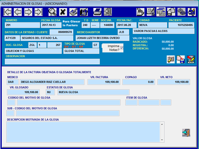Click the blue folder with pen icon
The height and width of the screenshot is (149, 199).
[x=84, y=12]
